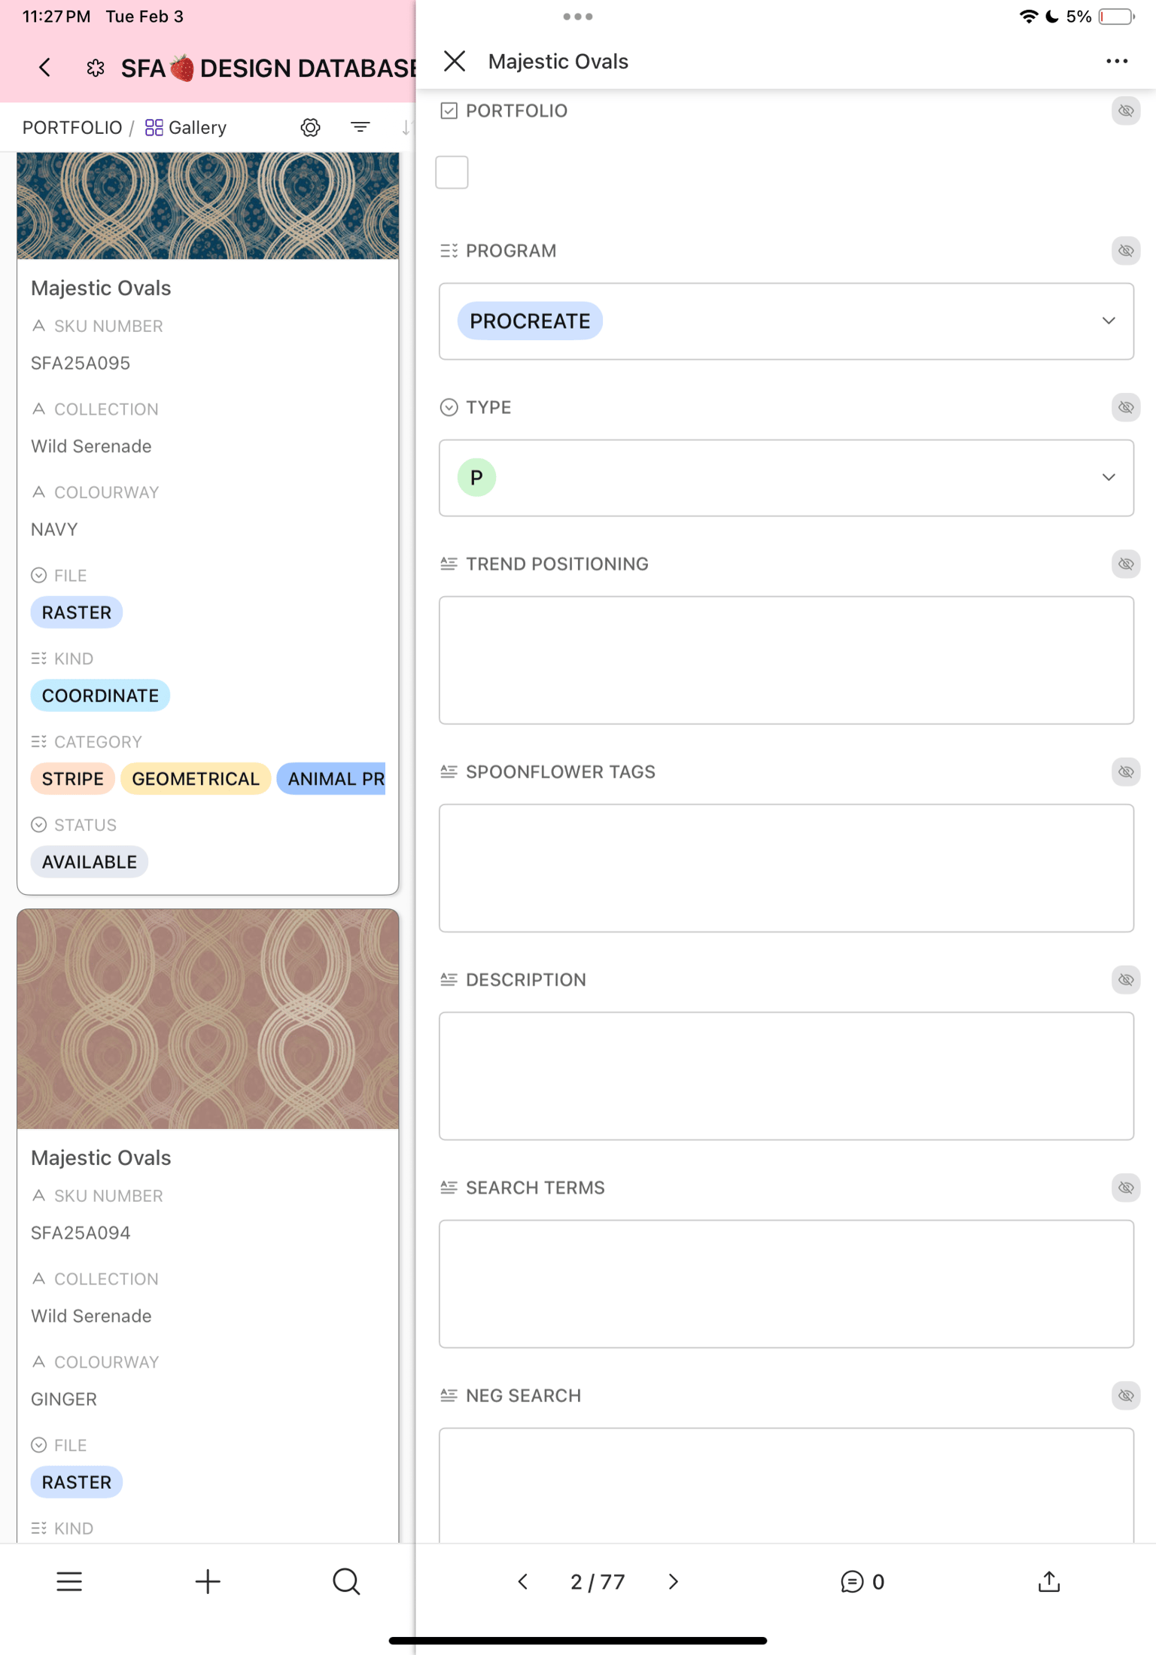Open gallery view settings gear icon
Screen dimensions: 1156x1655
(x=310, y=127)
